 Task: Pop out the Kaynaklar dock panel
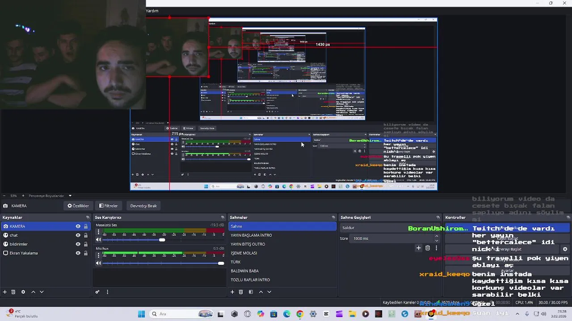88,218
